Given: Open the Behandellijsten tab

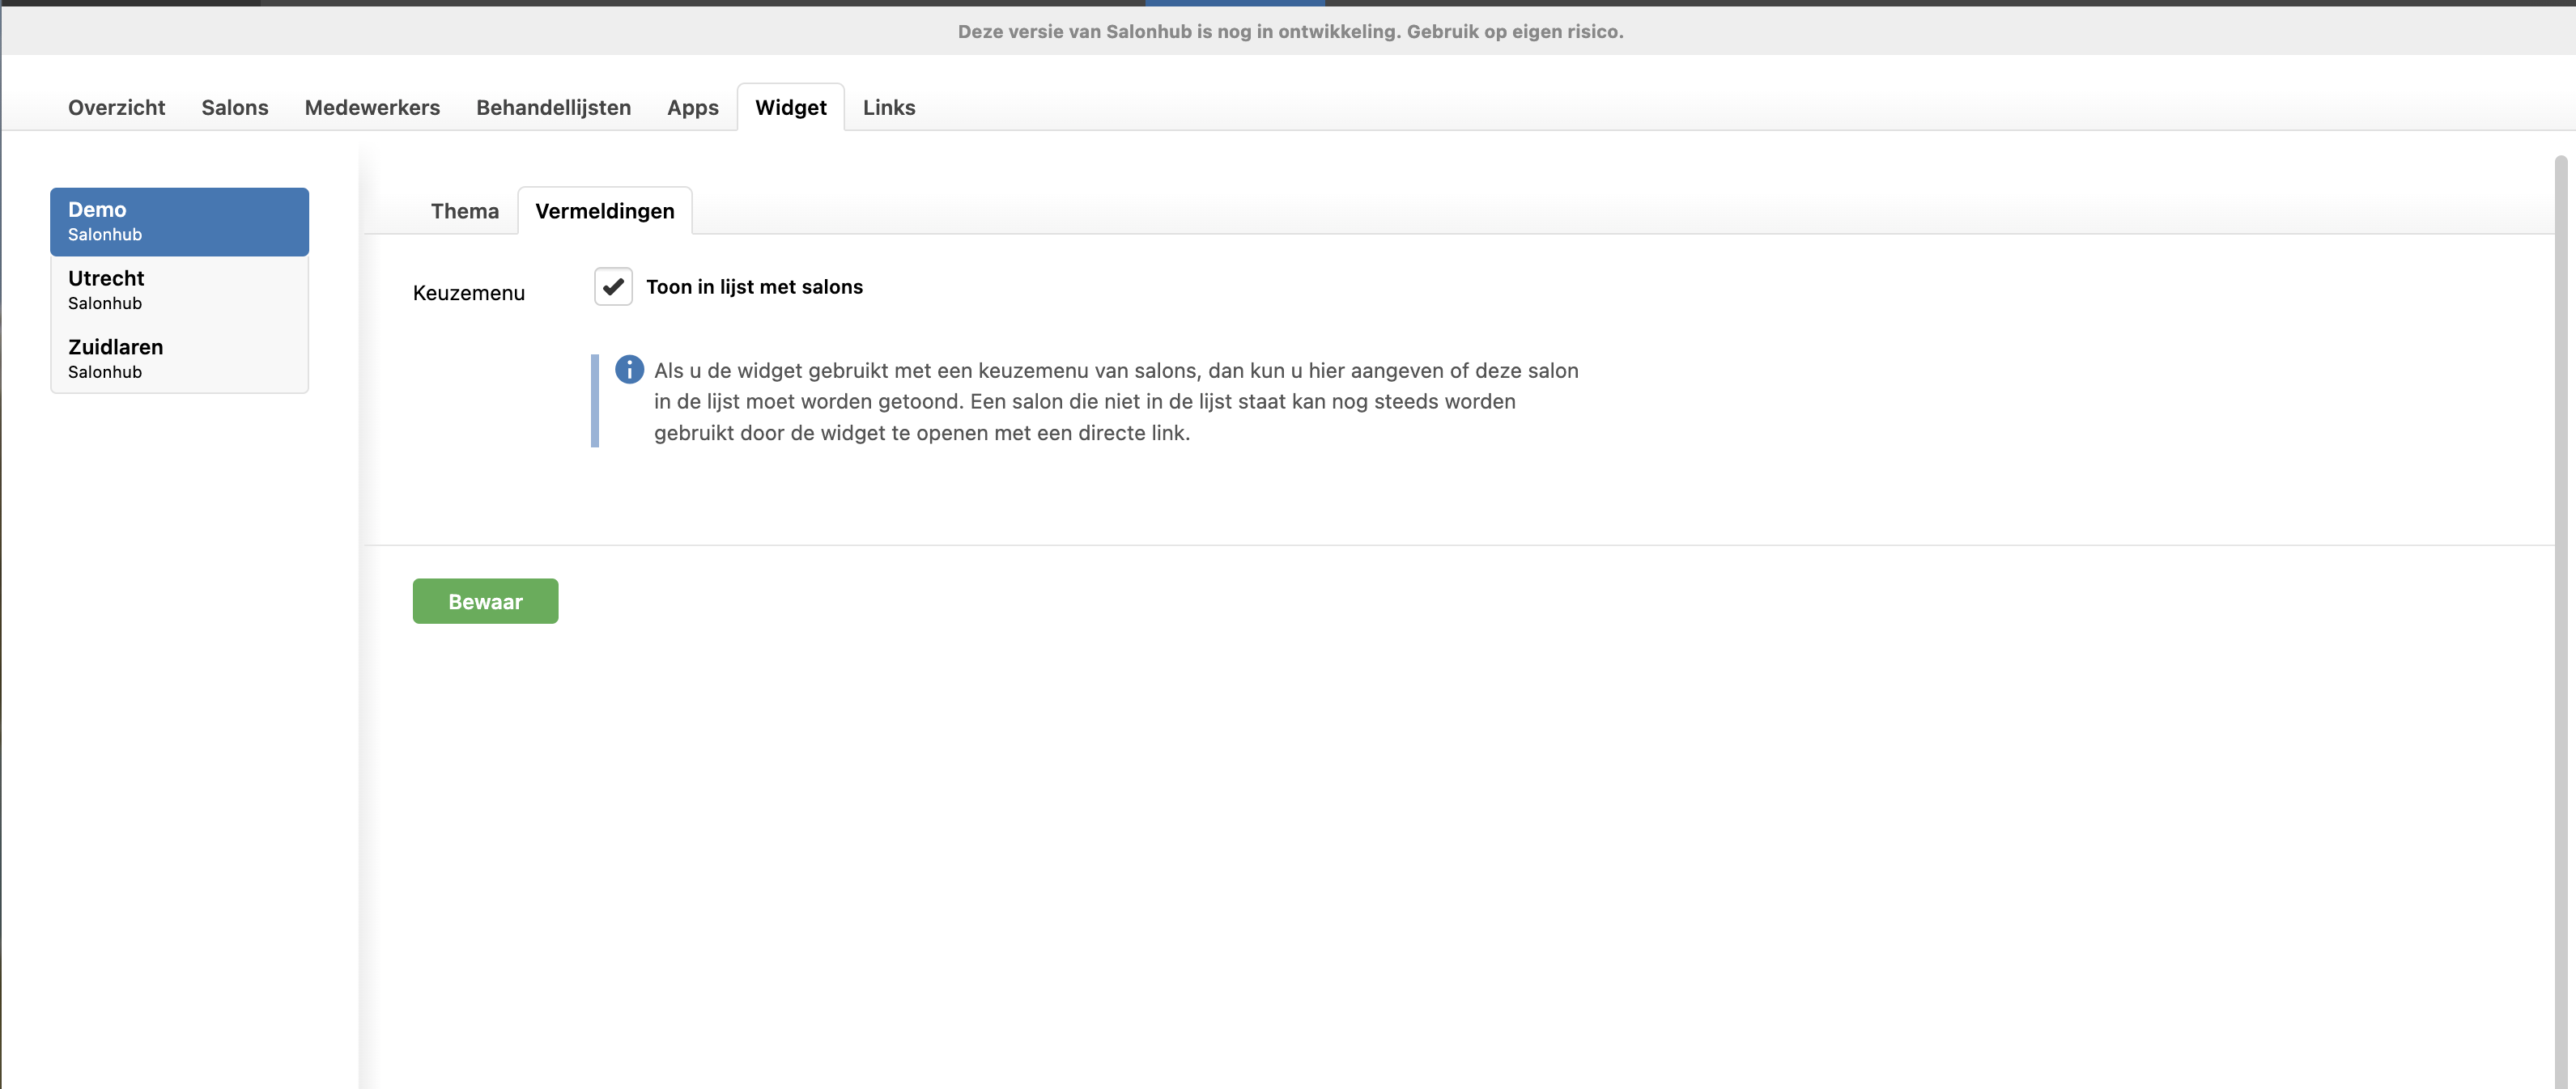Looking at the screenshot, I should (x=553, y=108).
